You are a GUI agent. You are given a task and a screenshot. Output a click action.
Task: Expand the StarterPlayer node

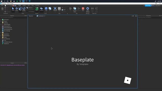[1, 36]
